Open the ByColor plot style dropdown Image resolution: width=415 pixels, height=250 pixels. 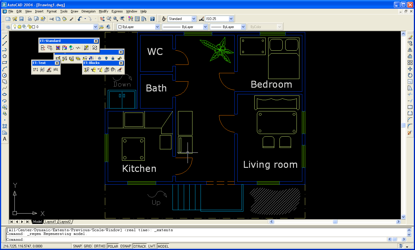[x=279, y=27]
